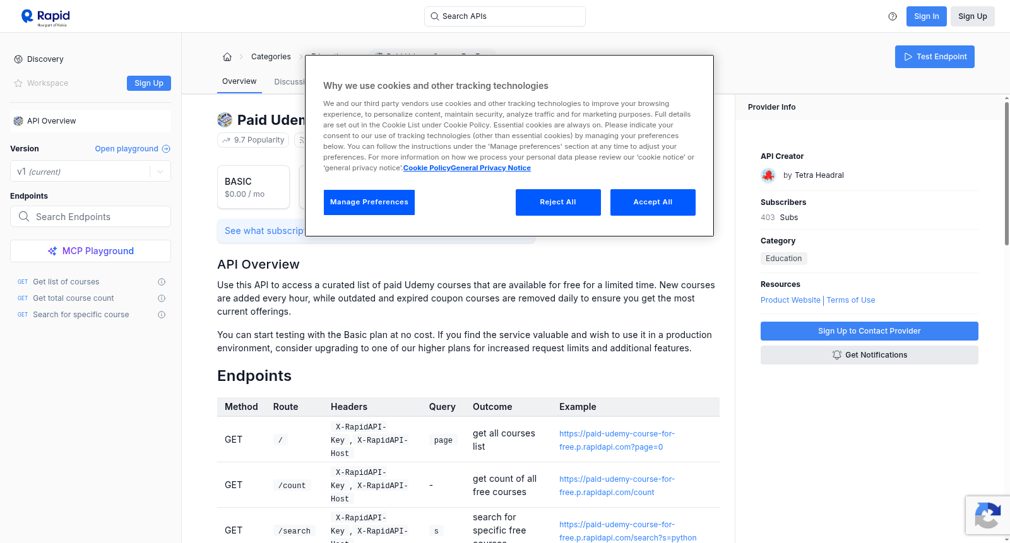Open the Categories breadcrumb
The image size is (1010, 543).
click(271, 57)
